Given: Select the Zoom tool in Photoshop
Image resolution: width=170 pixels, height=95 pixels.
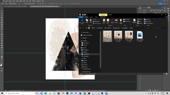Looking at the screenshot, I should tap(2, 59).
